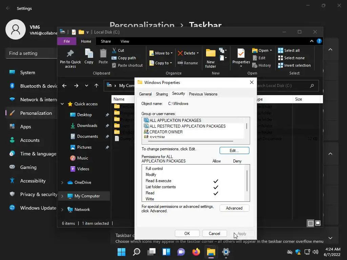Click the Windows Start button
Viewport: 347px width, 260px height.
click(122, 252)
